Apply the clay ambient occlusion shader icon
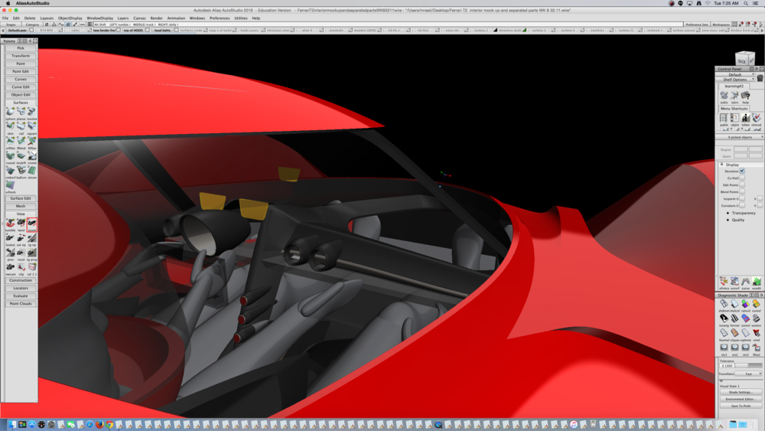Viewport: 765px width, 431px height. [734, 334]
